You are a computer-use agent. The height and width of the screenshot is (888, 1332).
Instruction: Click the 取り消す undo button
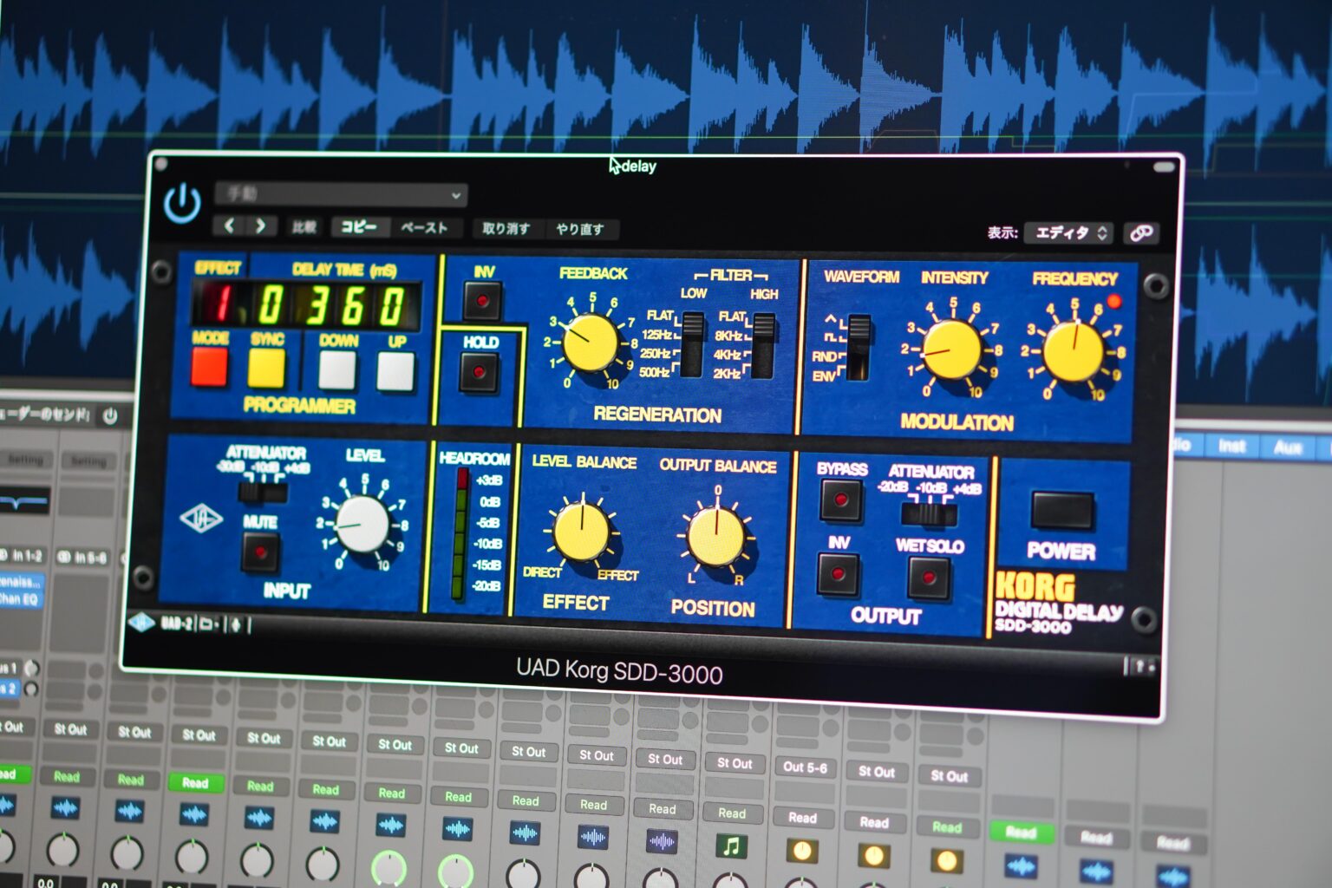(506, 228)
